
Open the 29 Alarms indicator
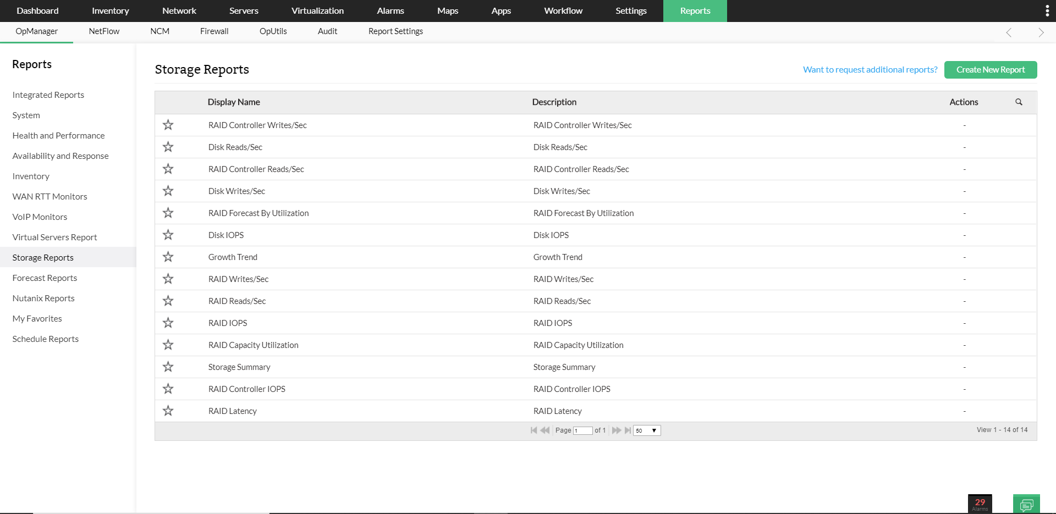[980, 504]
